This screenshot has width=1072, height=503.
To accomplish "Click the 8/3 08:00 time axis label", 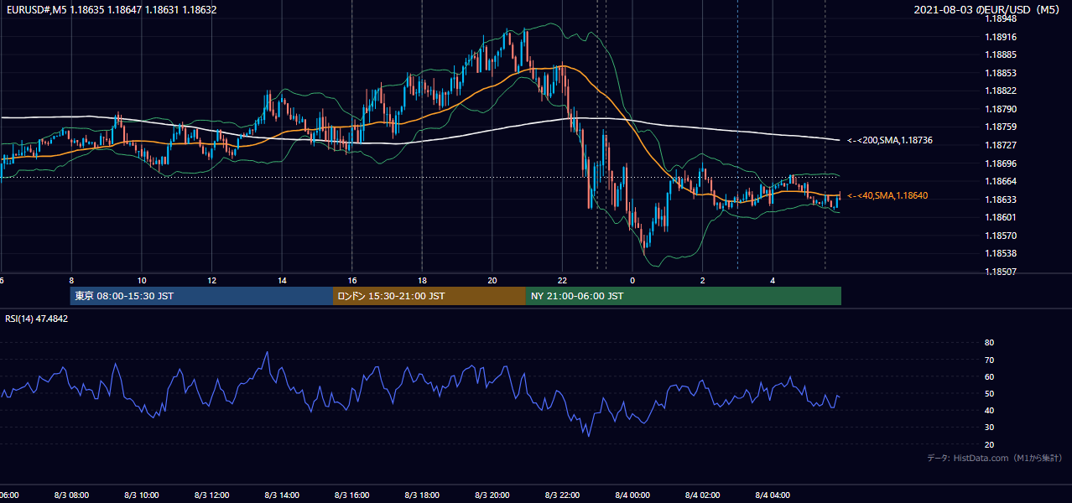I will pos(71,495).
